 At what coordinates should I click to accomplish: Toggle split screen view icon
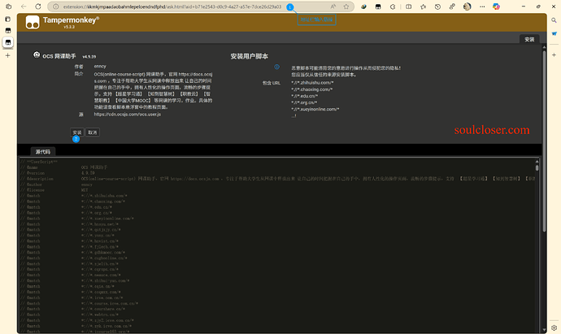(x=408, y=7)
